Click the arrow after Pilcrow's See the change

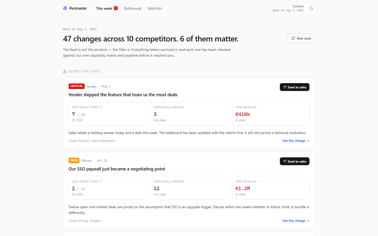point(308,221)
